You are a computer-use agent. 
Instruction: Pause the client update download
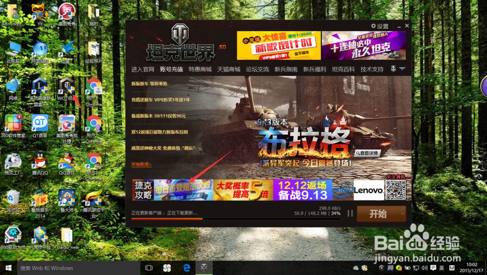(x=350, y=214)
